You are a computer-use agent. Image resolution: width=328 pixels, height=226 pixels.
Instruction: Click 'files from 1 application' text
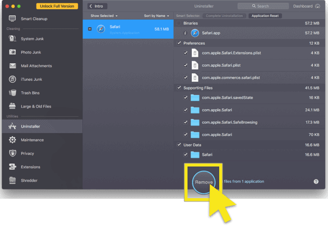(x=244, y=182)
